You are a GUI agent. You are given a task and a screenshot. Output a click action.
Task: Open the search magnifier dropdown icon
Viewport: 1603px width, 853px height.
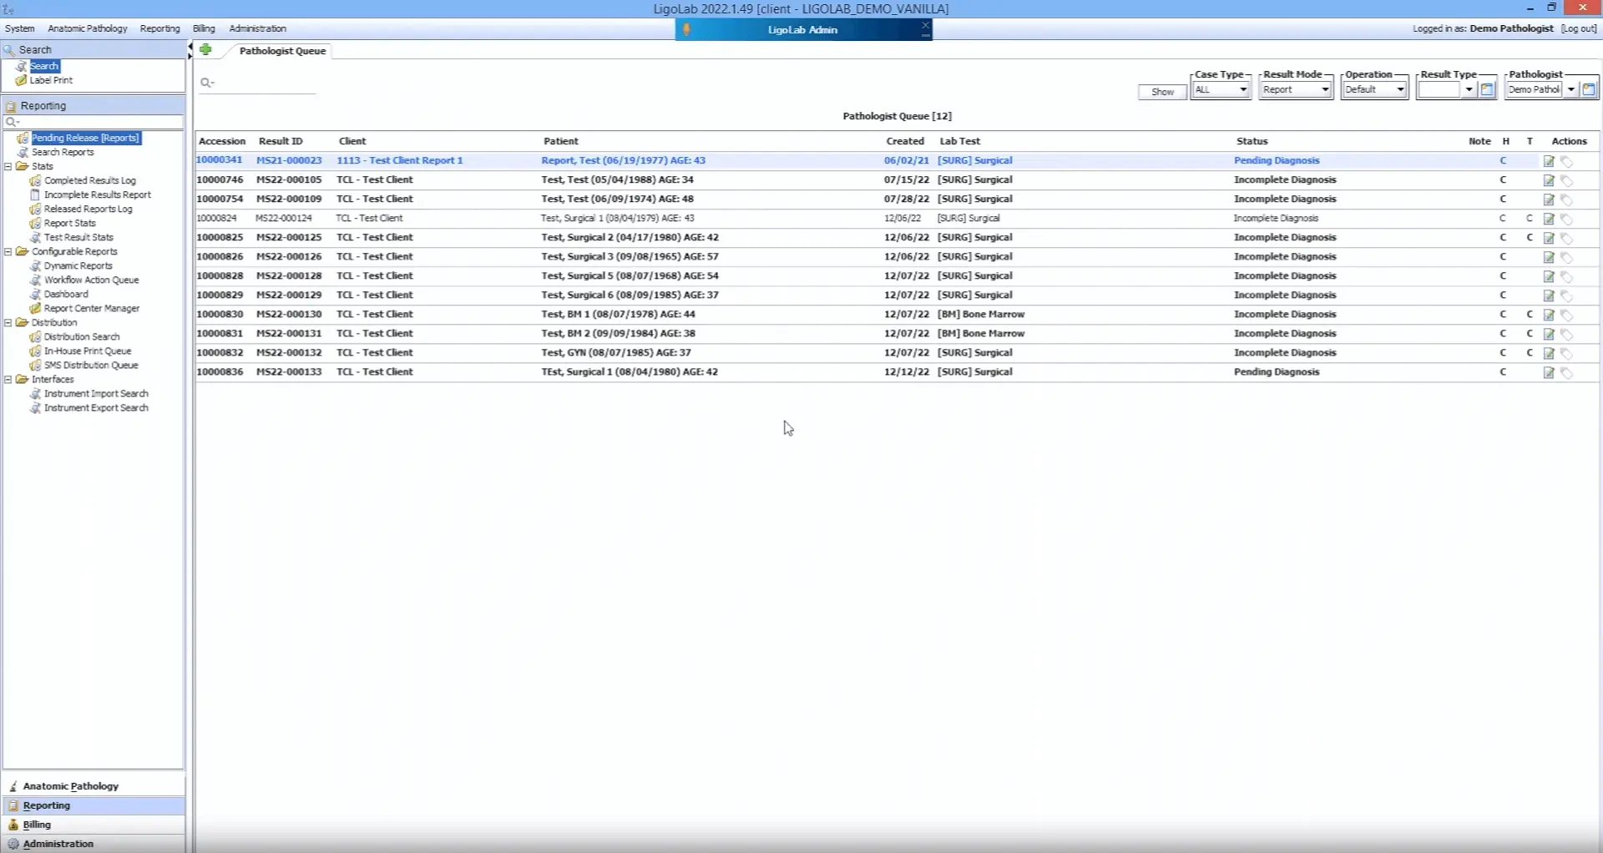pyautogui.click(x=207, y=83)
